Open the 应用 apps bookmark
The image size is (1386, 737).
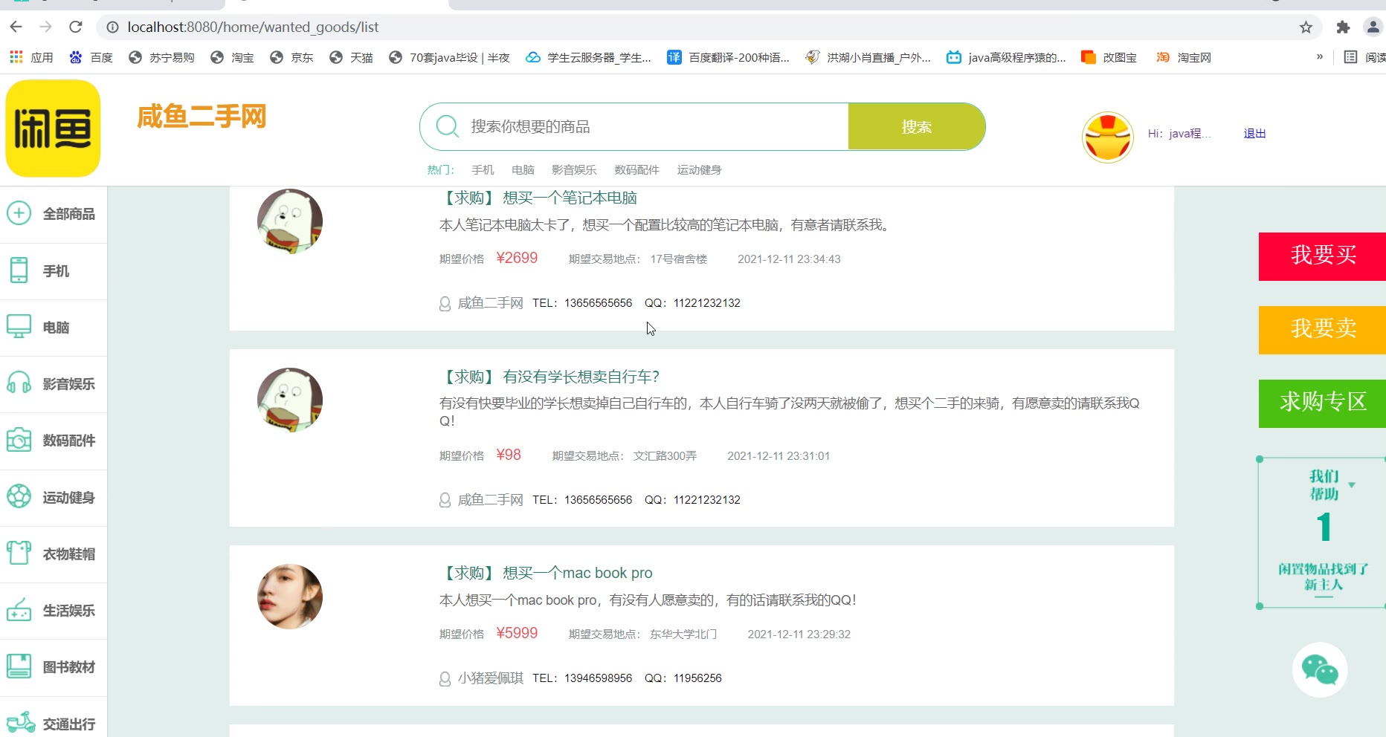pos(31,57)
